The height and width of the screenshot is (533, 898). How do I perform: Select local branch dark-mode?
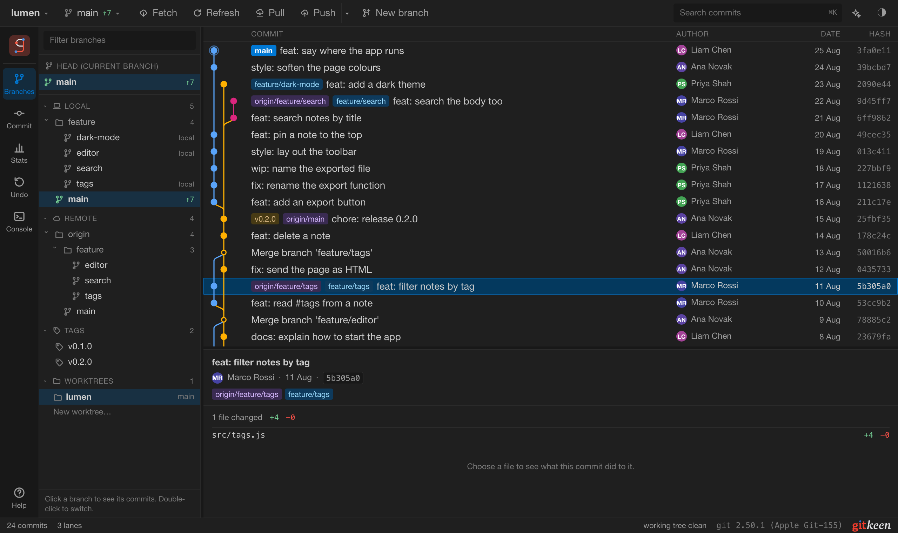120,137
